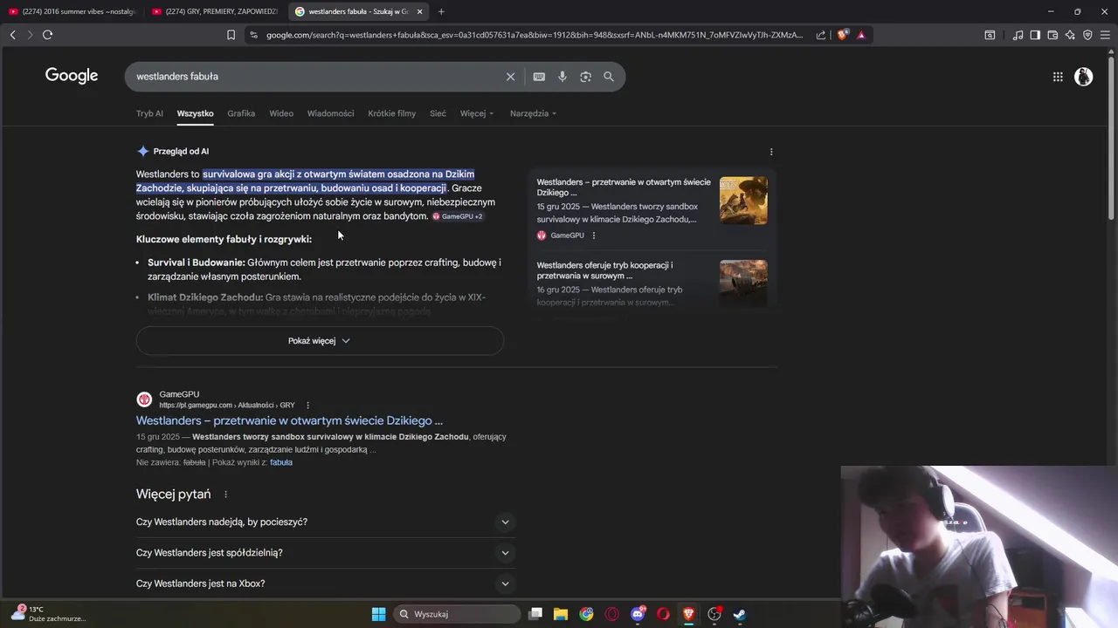This screenshot has width=1118, height=628.
Task: Open Steam from the taskbar
Action: (739, 614)
